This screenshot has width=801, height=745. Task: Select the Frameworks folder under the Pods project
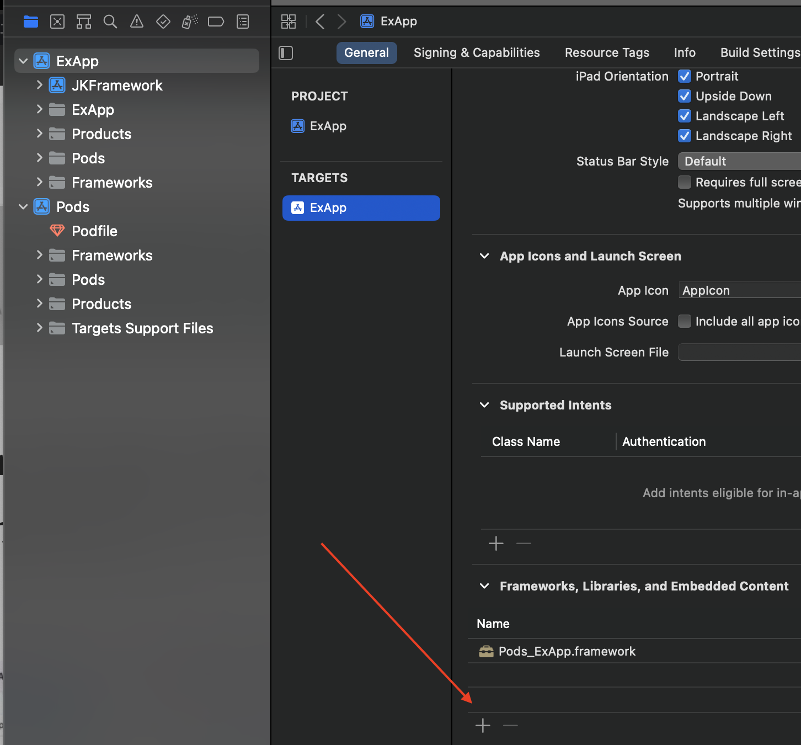tap(112, 256)
